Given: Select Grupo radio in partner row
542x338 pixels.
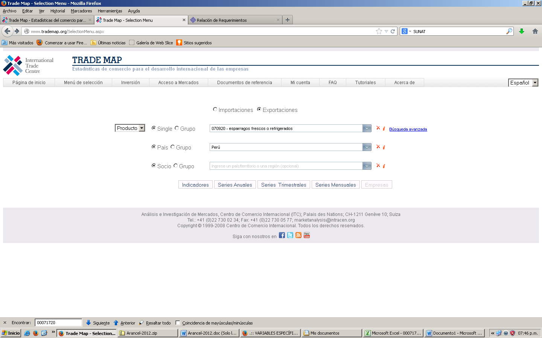Looking at the screenshot, I should point(175,166).
